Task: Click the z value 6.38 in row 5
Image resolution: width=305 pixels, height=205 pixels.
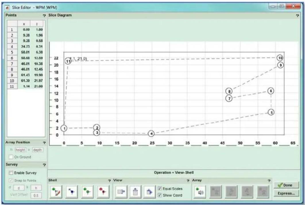Action: pos(39,52)
